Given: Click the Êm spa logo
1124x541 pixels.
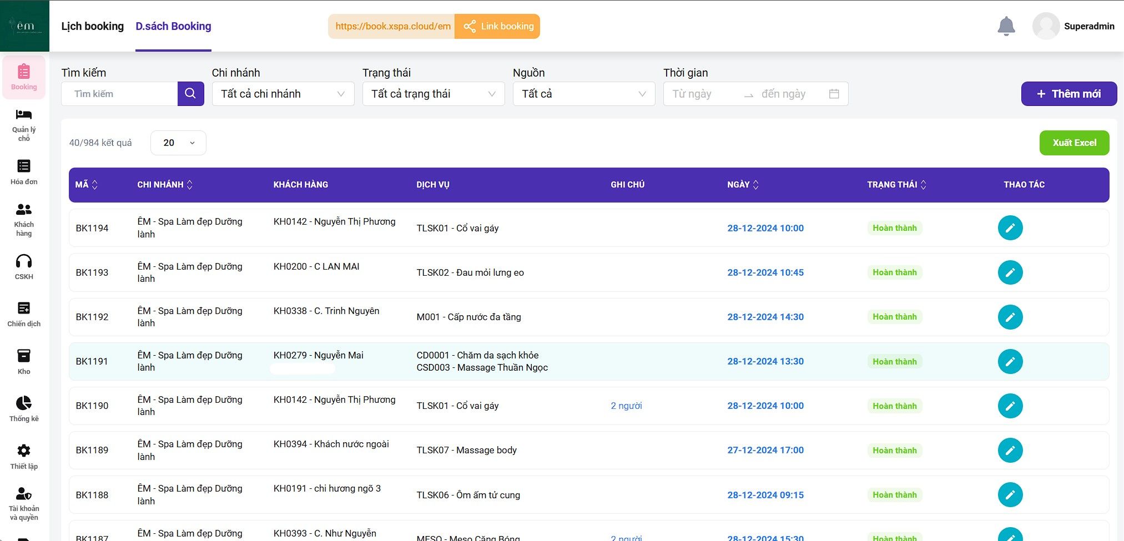Looking at the screenshot, I should (x=24, y=26).
